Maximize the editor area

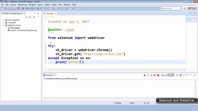click(195, 13)
